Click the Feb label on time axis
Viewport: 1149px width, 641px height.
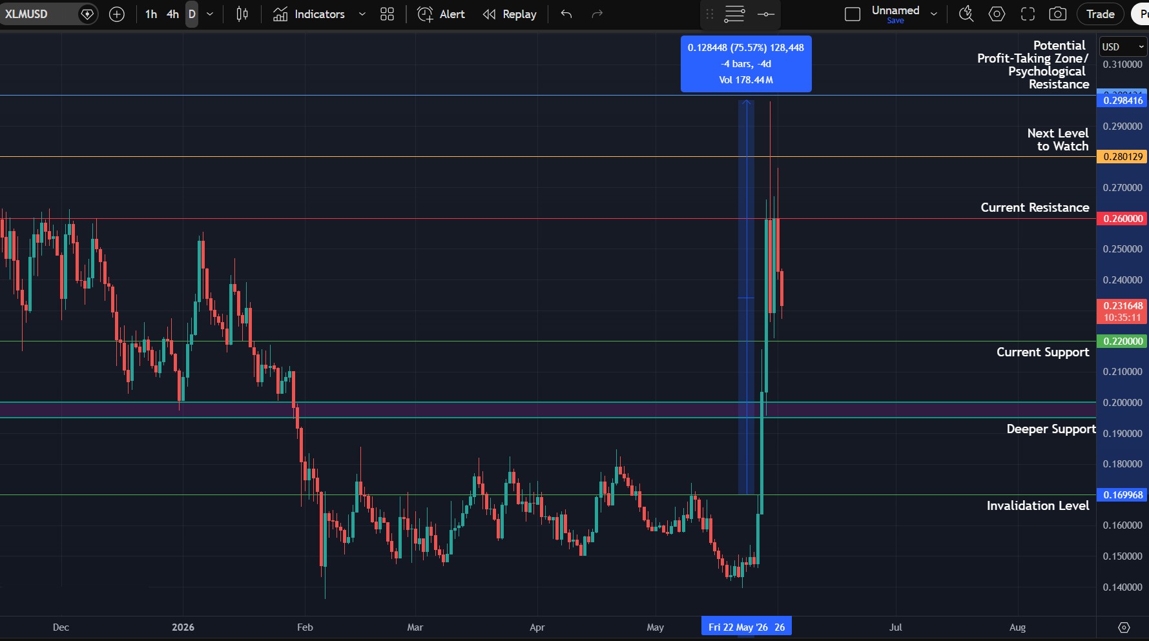[305, 627]
